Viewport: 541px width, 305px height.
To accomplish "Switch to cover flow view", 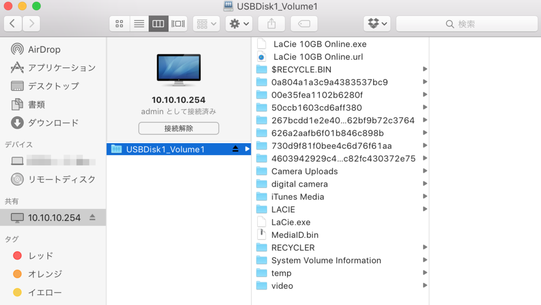I will pyautogui.click(x=178, y=23).
